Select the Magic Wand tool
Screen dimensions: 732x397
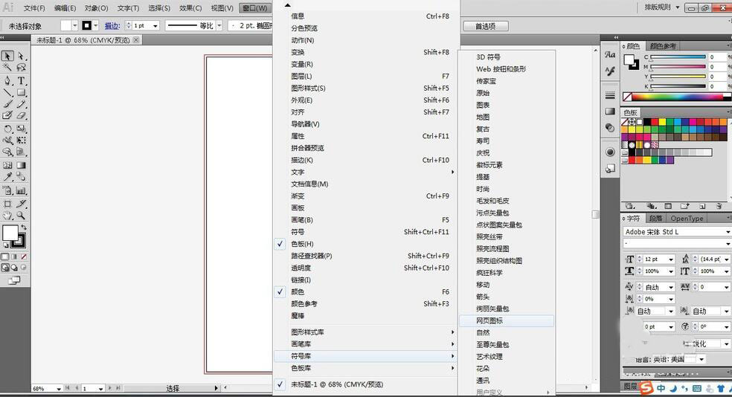coord(7,68)
